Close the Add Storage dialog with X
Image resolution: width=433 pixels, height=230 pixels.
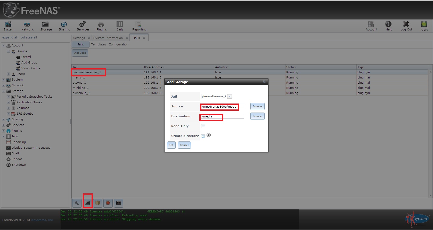(264, 82)
